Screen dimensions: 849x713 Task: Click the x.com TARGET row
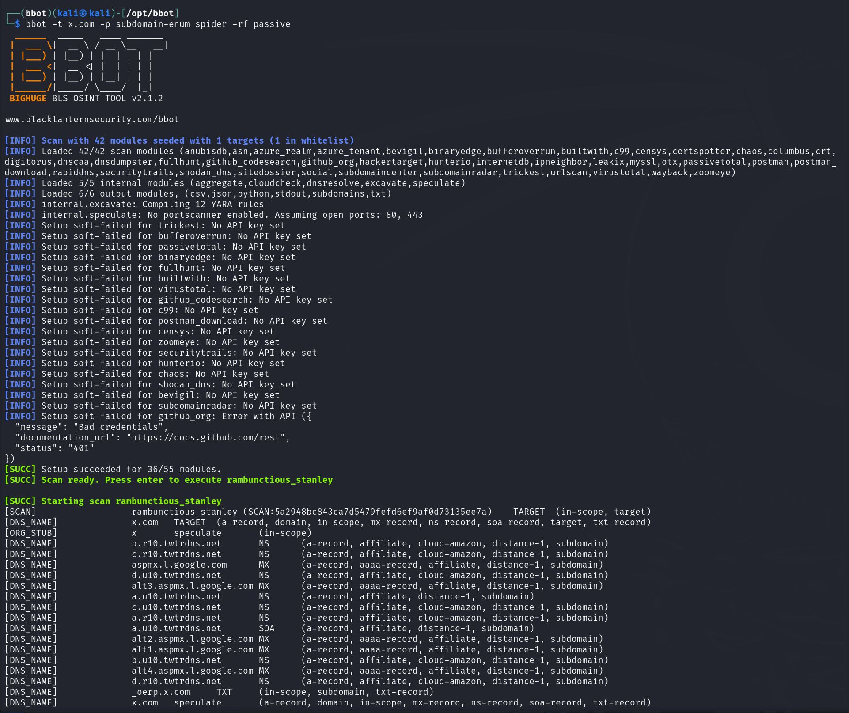coord(328,522)
